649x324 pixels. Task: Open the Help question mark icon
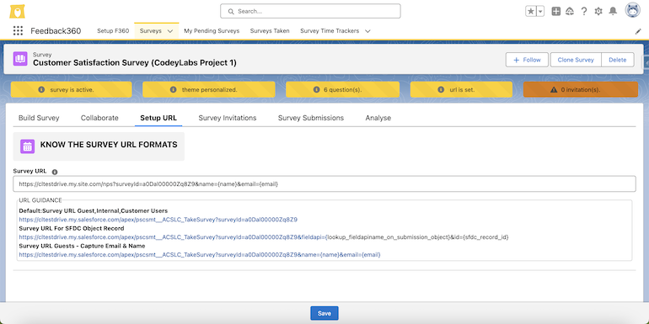pos(584,11)
